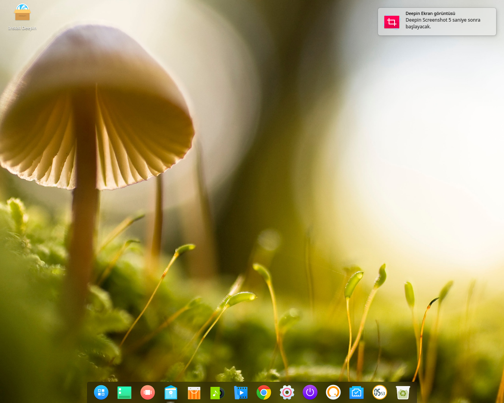Open the Multitasking View dock icon
This screenshot has width=504, height=403.
point(148,392)
